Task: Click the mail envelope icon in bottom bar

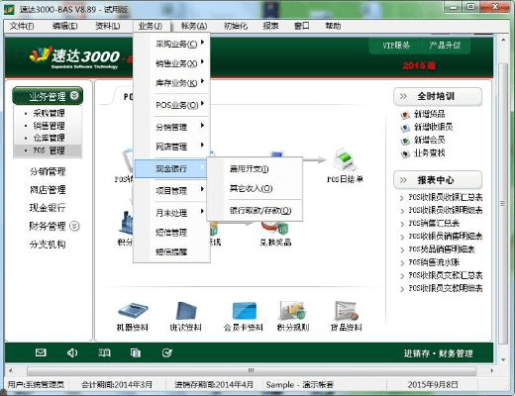Action: [x=41, y=352]
